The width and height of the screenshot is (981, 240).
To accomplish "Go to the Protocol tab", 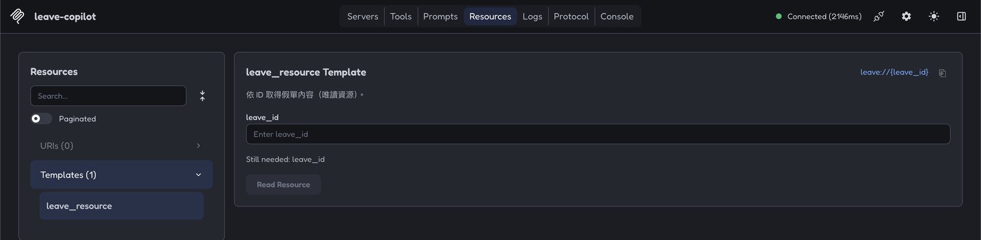I will click(571, 16).
